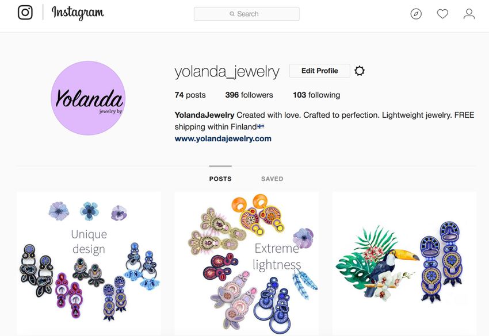Click the 74 posts count

point(190,95)
